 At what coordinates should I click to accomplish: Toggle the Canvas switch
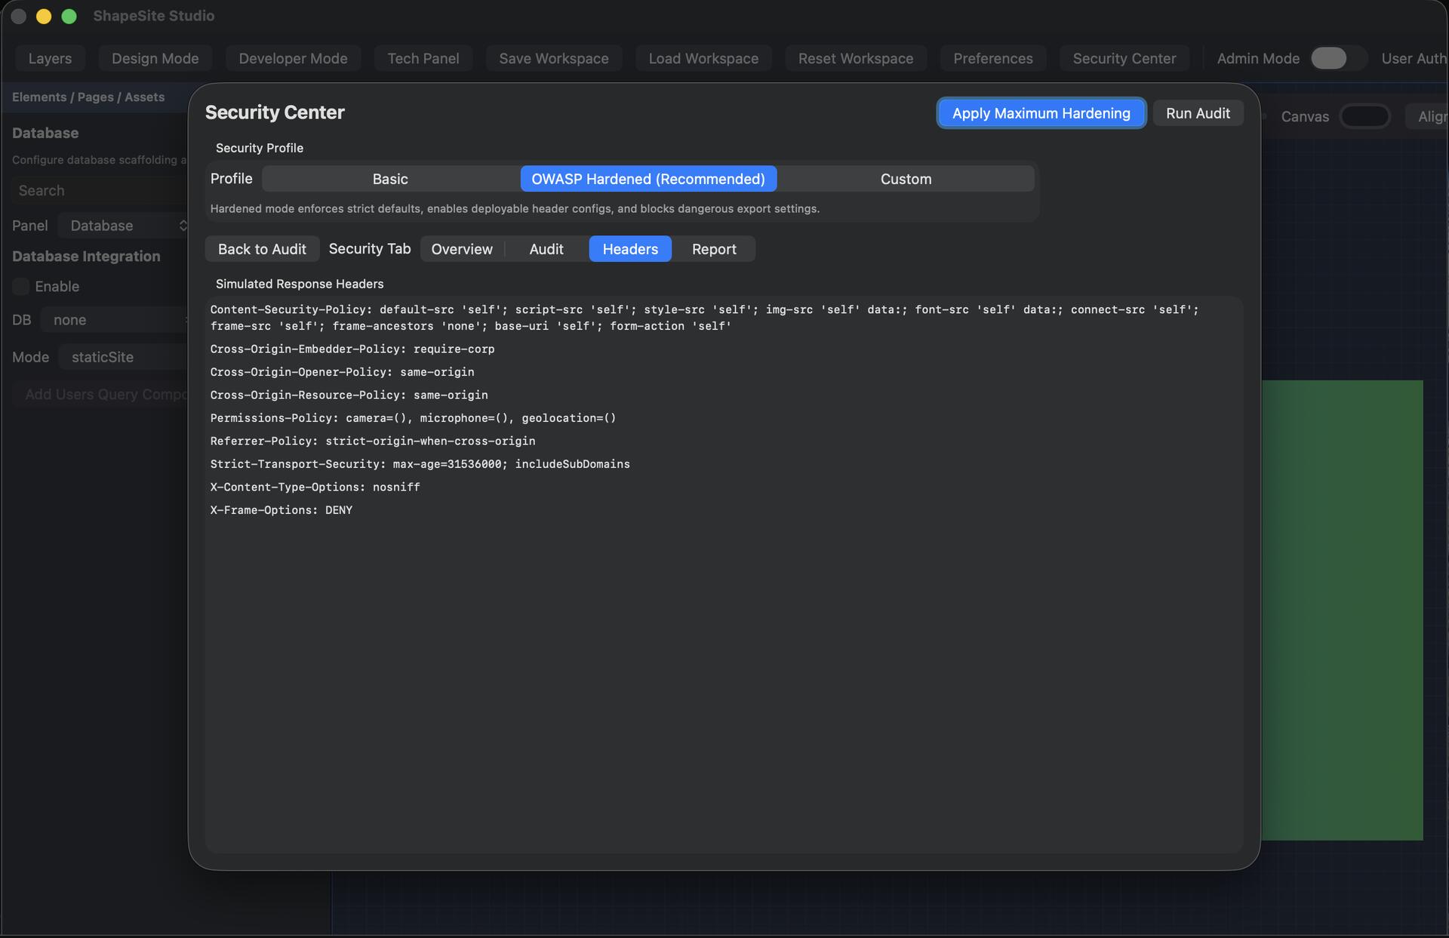[x=1365, y=116]
